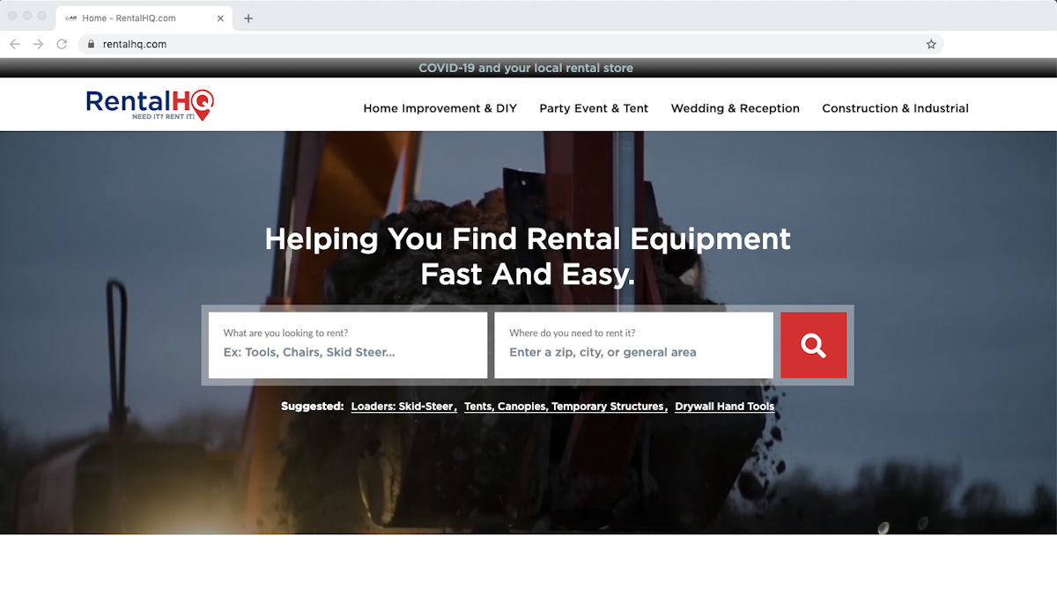
Task: Open the Party Event & Tent menu
Action: tap(594, 108)
